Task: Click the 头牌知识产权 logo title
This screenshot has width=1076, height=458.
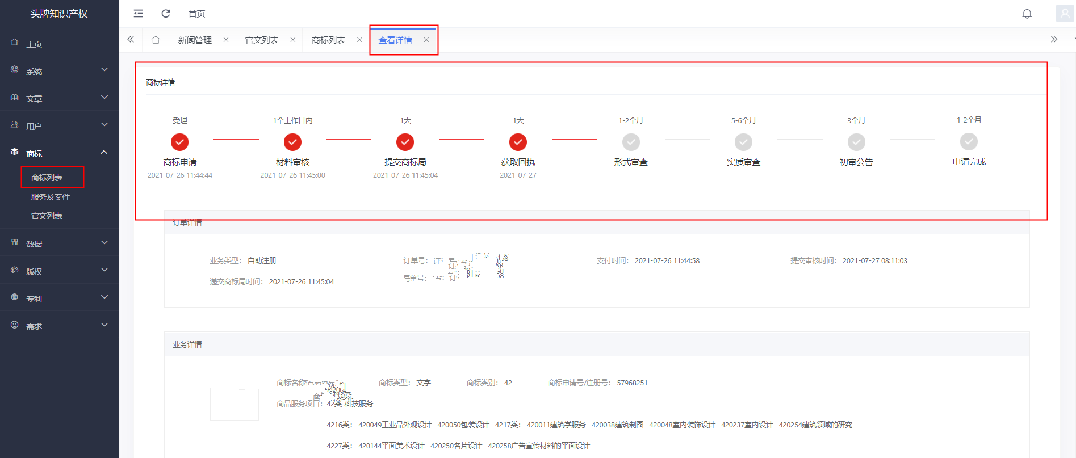Action: 59,14
